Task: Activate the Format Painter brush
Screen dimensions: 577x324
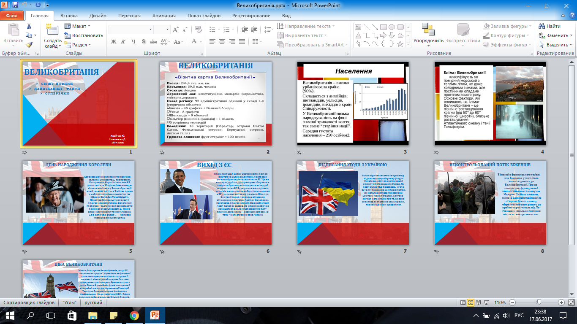Action: [29, 45]
